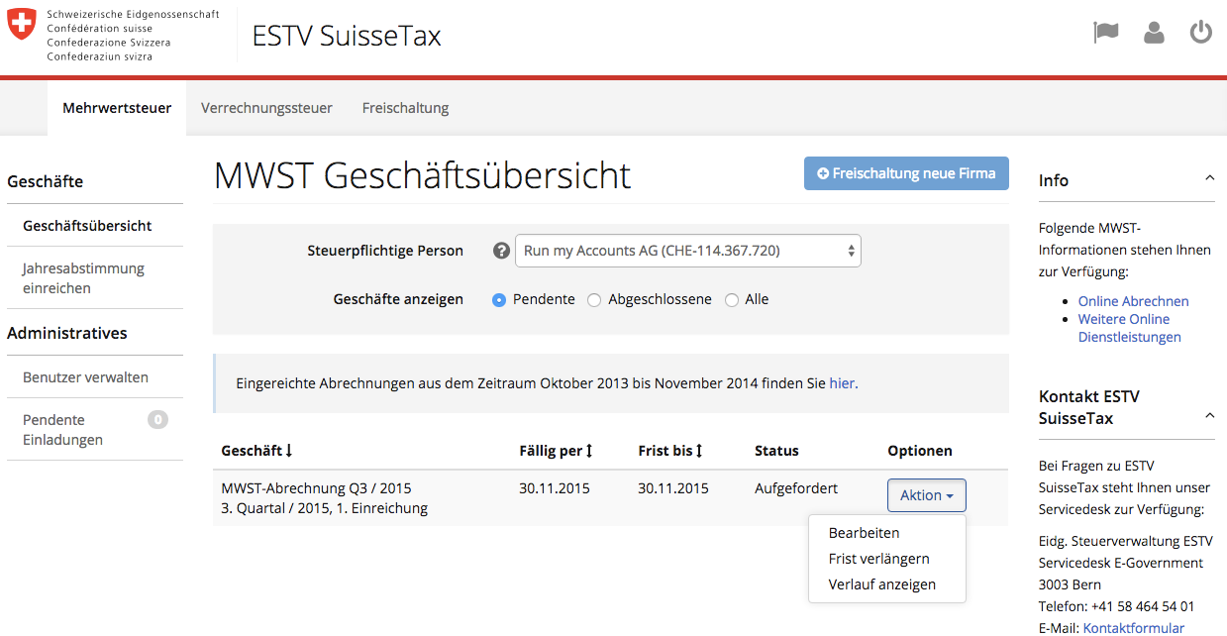
Task: Click the Freischaltung neue Firma button
Action: [905, 172]
